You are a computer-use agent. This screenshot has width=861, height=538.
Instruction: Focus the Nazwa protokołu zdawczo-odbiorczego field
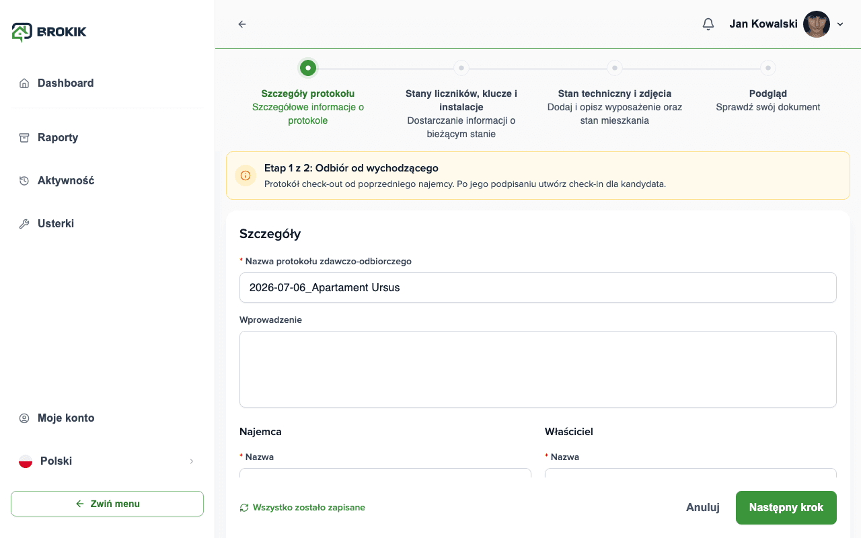pyautogui.click(x=538, y=287)
